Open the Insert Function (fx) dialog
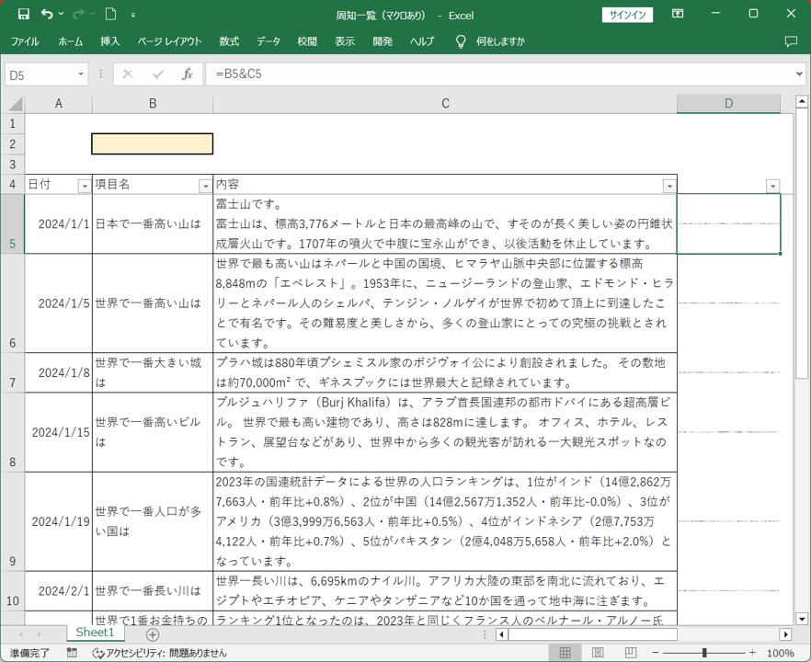The width and height of the screenshot is (811, 662). pos(187,74)
